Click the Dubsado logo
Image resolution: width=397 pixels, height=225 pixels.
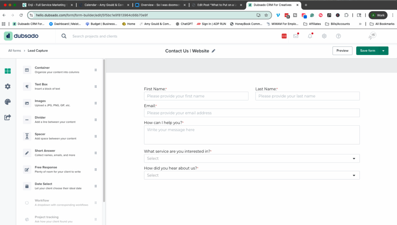tap(21, 36)
